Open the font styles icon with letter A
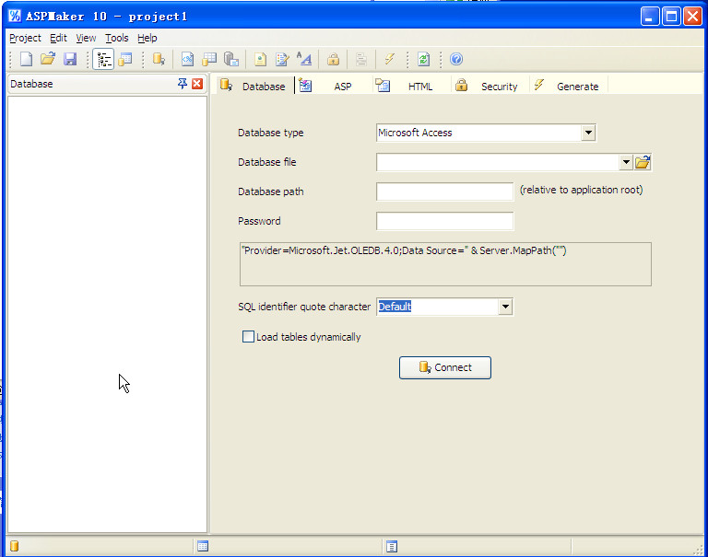The height and width of the screenshot is (557, 708). pos(304,59)
